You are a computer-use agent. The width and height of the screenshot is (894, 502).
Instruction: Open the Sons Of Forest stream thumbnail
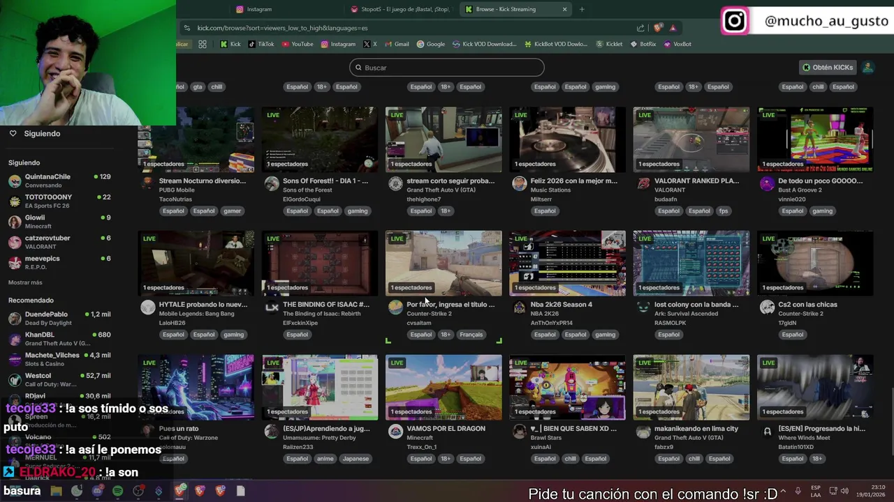(x=320, y=139)
